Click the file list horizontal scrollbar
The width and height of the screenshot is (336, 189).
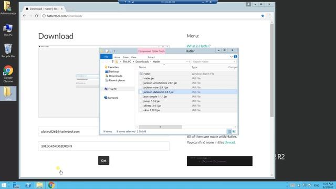160,127
